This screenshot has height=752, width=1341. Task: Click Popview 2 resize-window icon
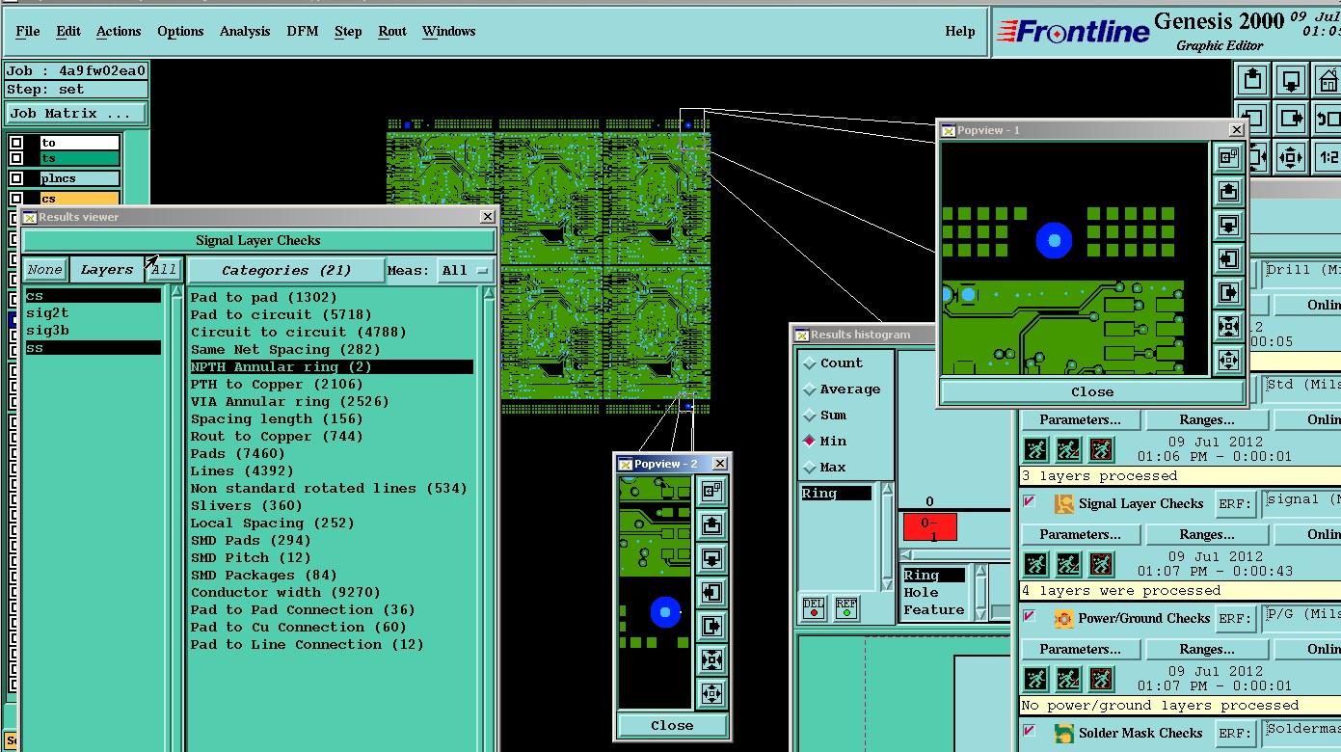711,492
